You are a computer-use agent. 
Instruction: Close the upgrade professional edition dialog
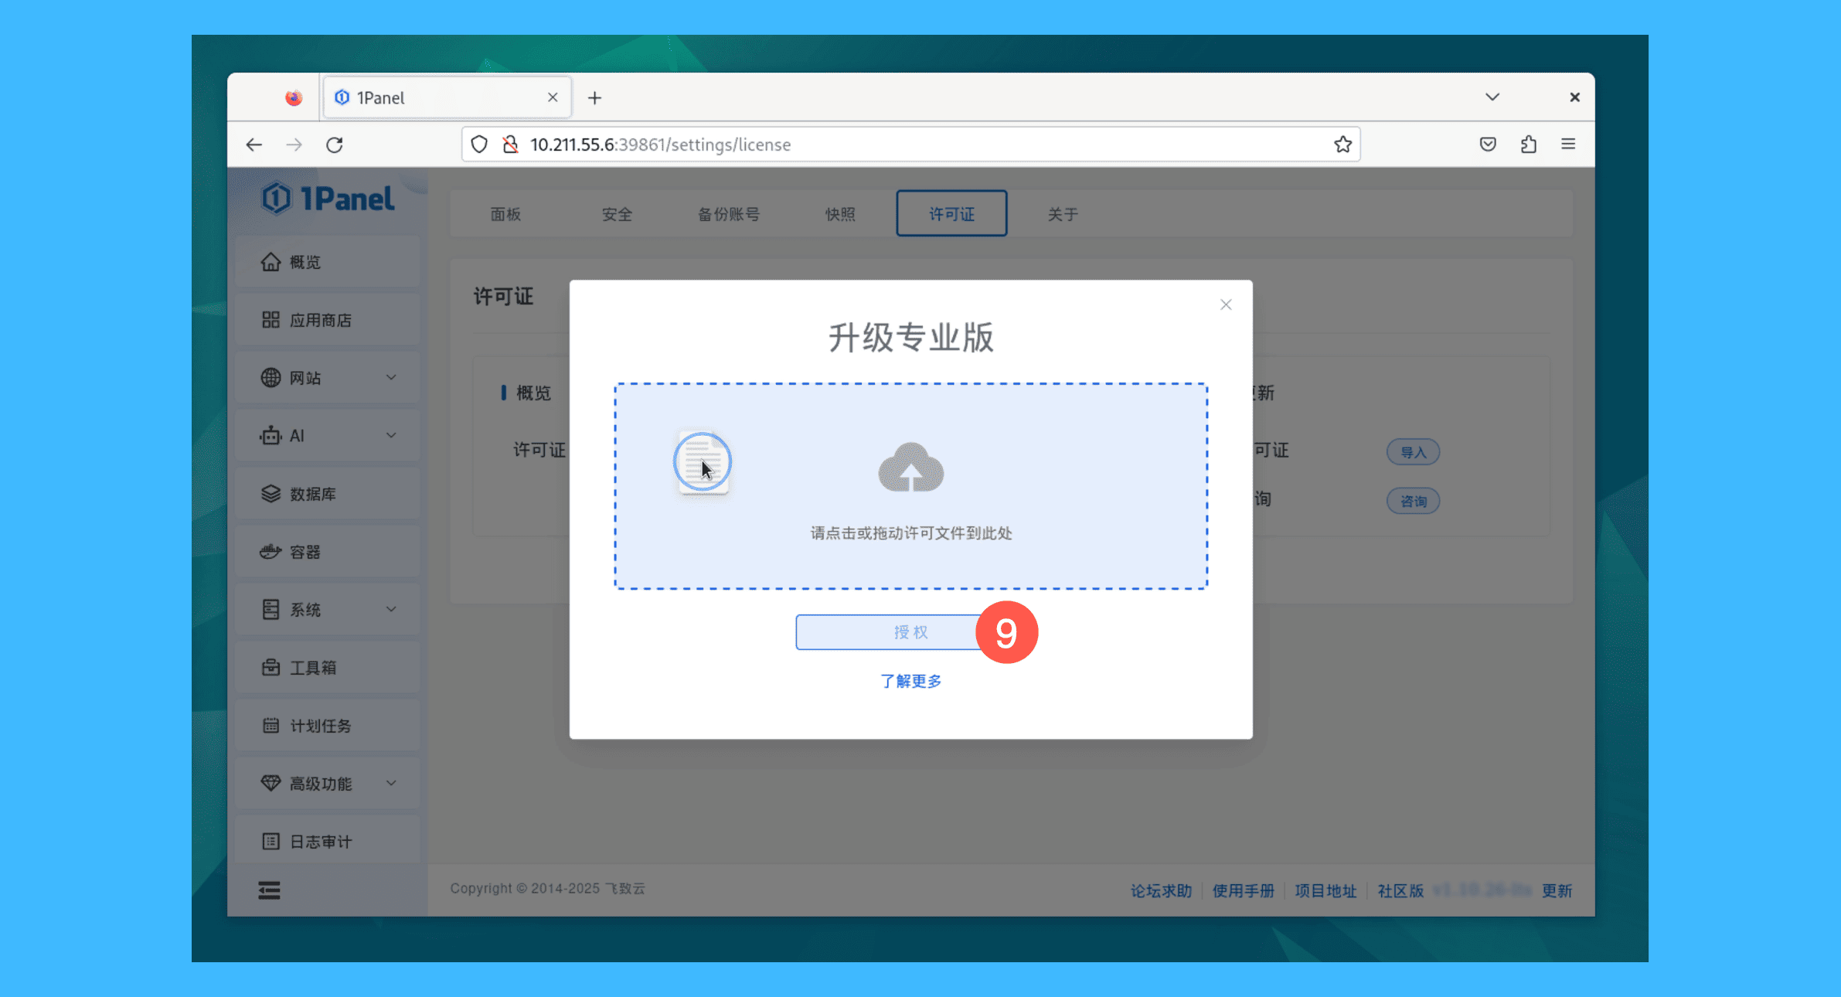click(x=1225, y=305)
